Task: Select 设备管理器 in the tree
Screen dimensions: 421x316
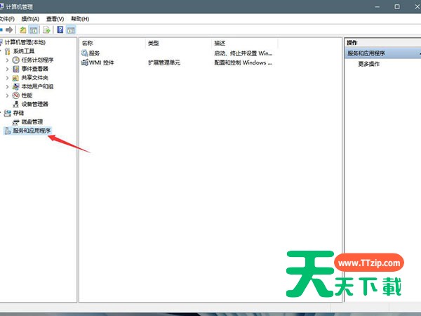Action: click(34, 104)
